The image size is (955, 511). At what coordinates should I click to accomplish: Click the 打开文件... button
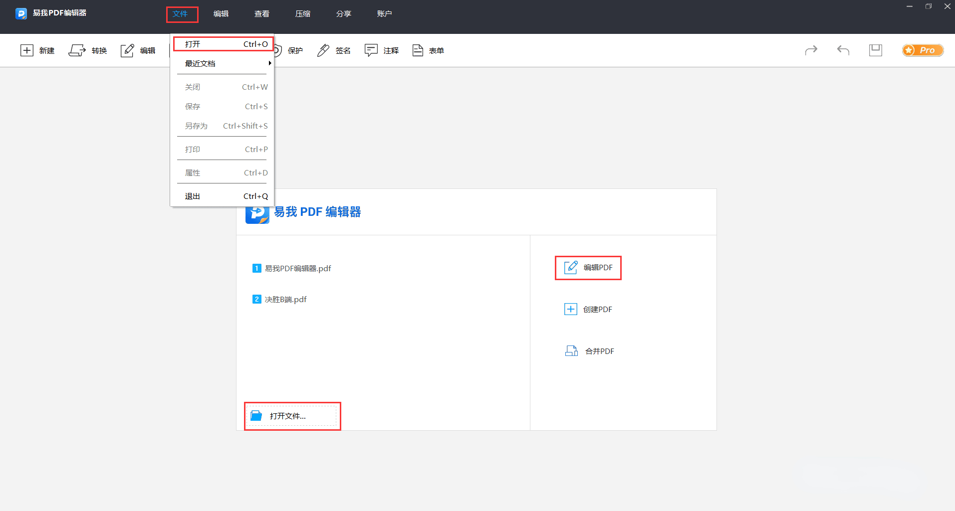coord(292,416)
